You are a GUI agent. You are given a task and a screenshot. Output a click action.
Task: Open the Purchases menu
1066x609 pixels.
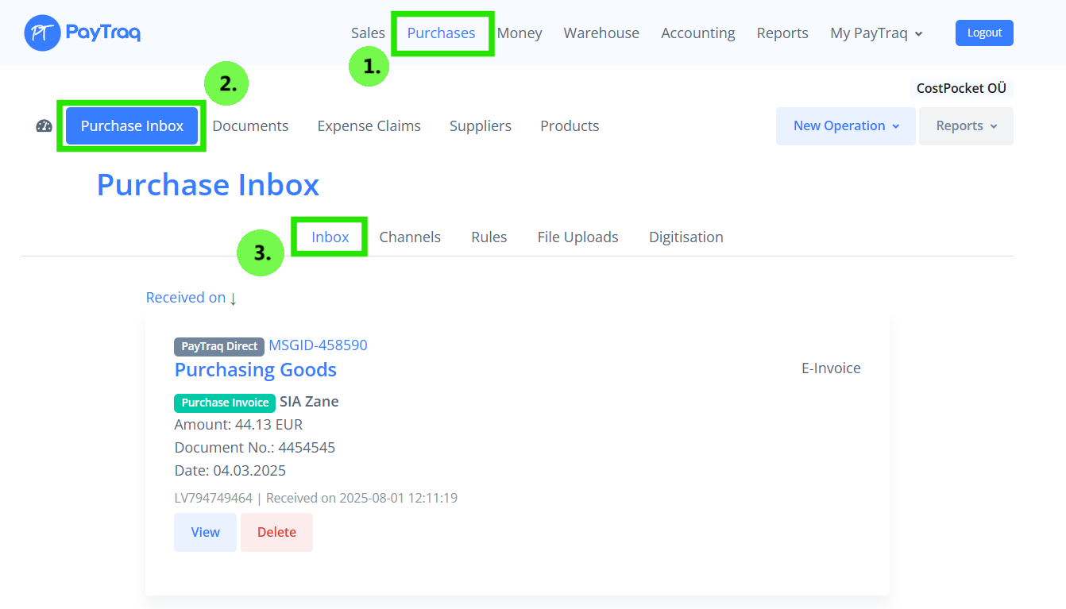coord(441,33)
